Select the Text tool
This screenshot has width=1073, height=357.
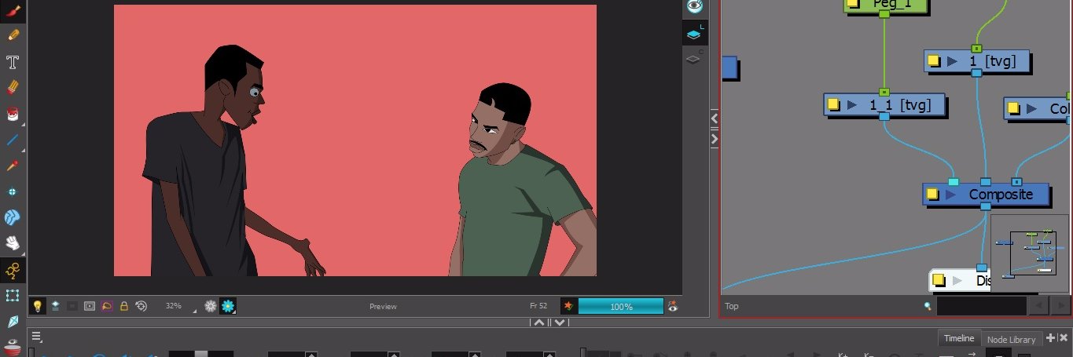coord(13,61)
